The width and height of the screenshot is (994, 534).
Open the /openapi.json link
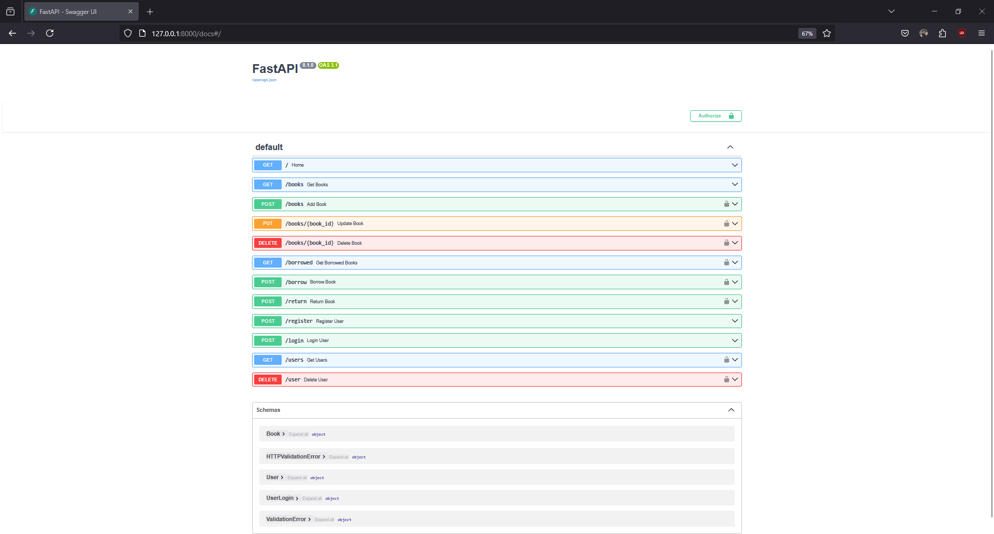point(264,80)
